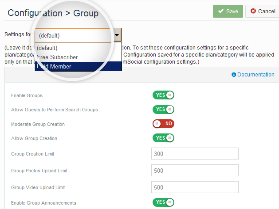Open the Documentation link

point(255,75)
